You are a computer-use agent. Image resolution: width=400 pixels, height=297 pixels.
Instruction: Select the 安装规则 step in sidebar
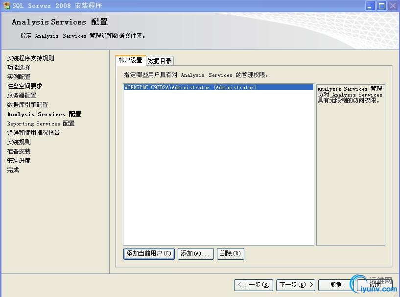19,142
